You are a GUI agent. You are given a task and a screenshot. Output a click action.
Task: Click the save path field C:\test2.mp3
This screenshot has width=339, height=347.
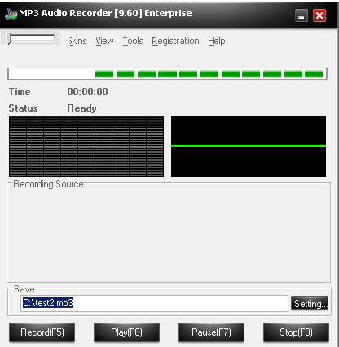(x=154, y=303)
